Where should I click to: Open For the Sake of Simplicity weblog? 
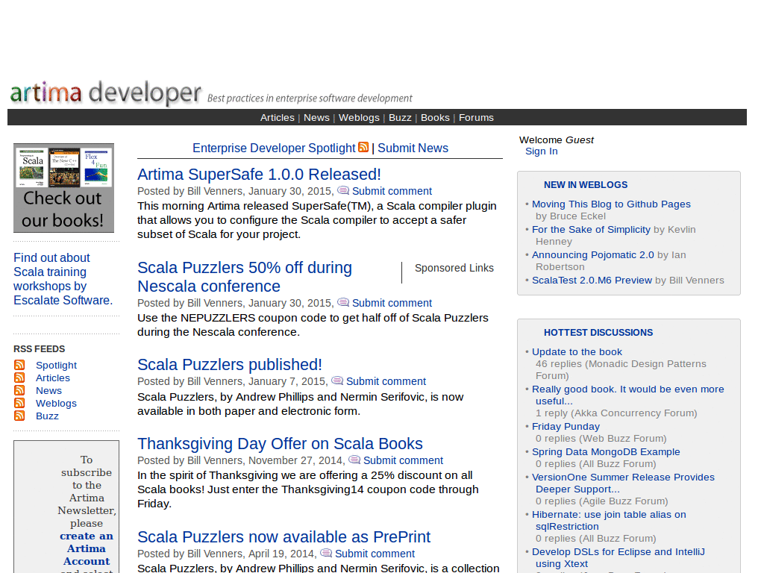[x=591, y=230]
